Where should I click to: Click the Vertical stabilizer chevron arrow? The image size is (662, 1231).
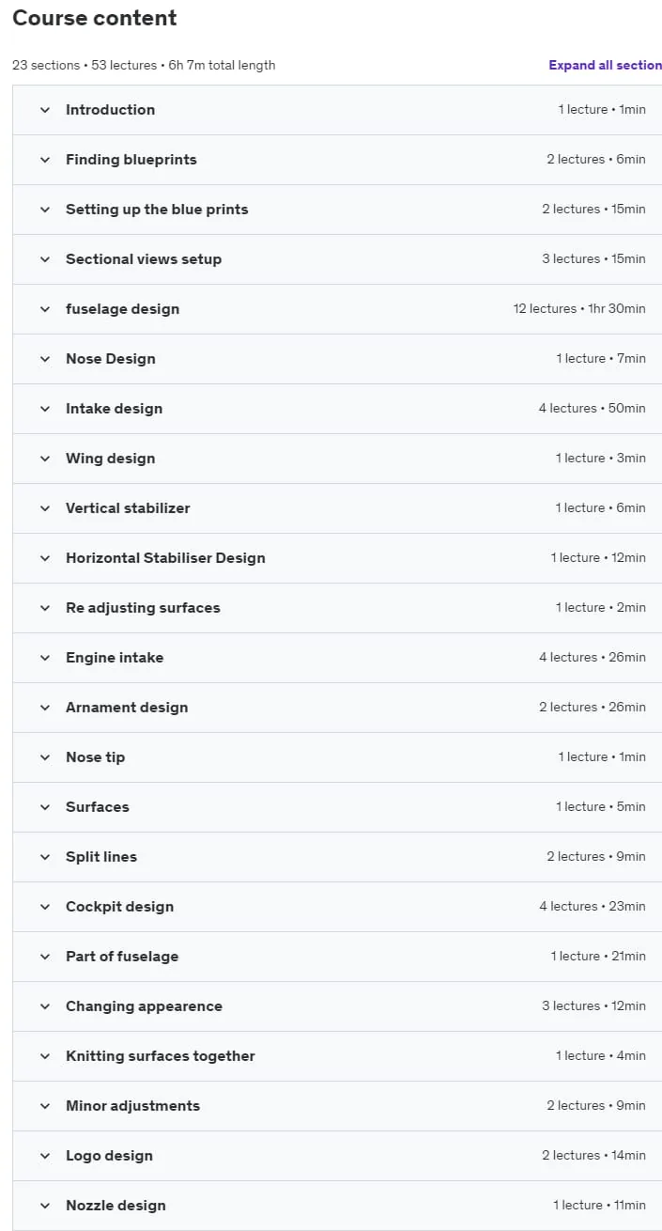tap(44, 508)
